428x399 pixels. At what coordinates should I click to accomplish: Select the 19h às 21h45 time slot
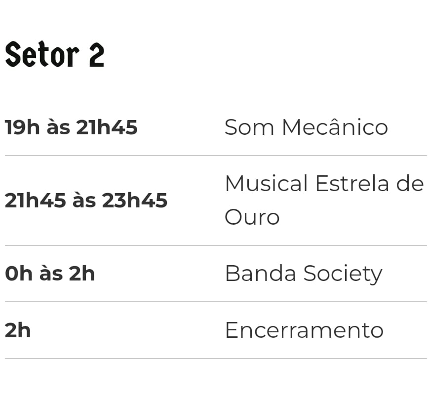[71, 127]
